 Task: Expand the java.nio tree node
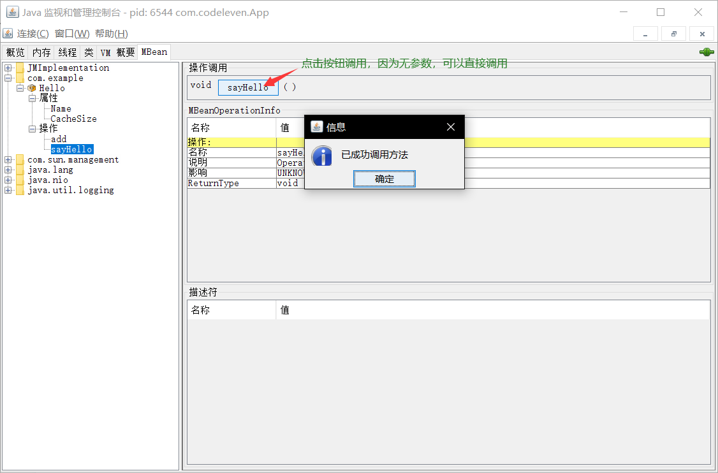[8, 180]
